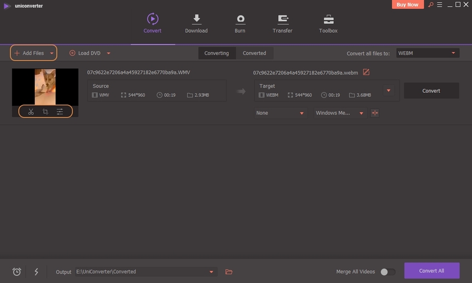472x283 pixels.
Task: Open the crop tool under the thumbnail
Action: pyautogui.click(x=46, y=112)
